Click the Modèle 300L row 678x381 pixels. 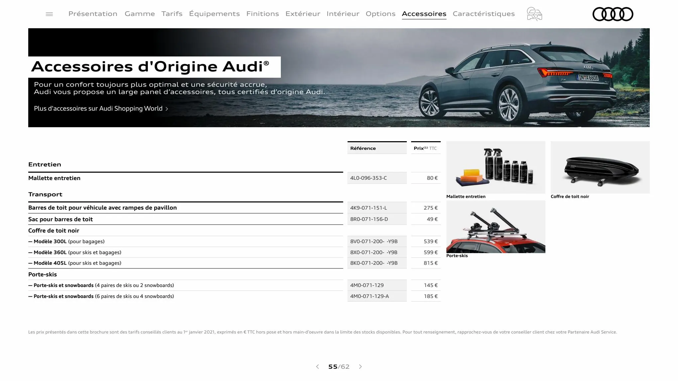(185, 241)
